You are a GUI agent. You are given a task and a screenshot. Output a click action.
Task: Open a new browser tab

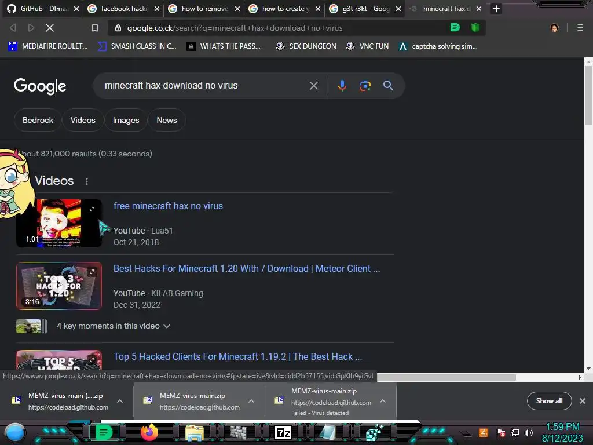tap(496, 9)
